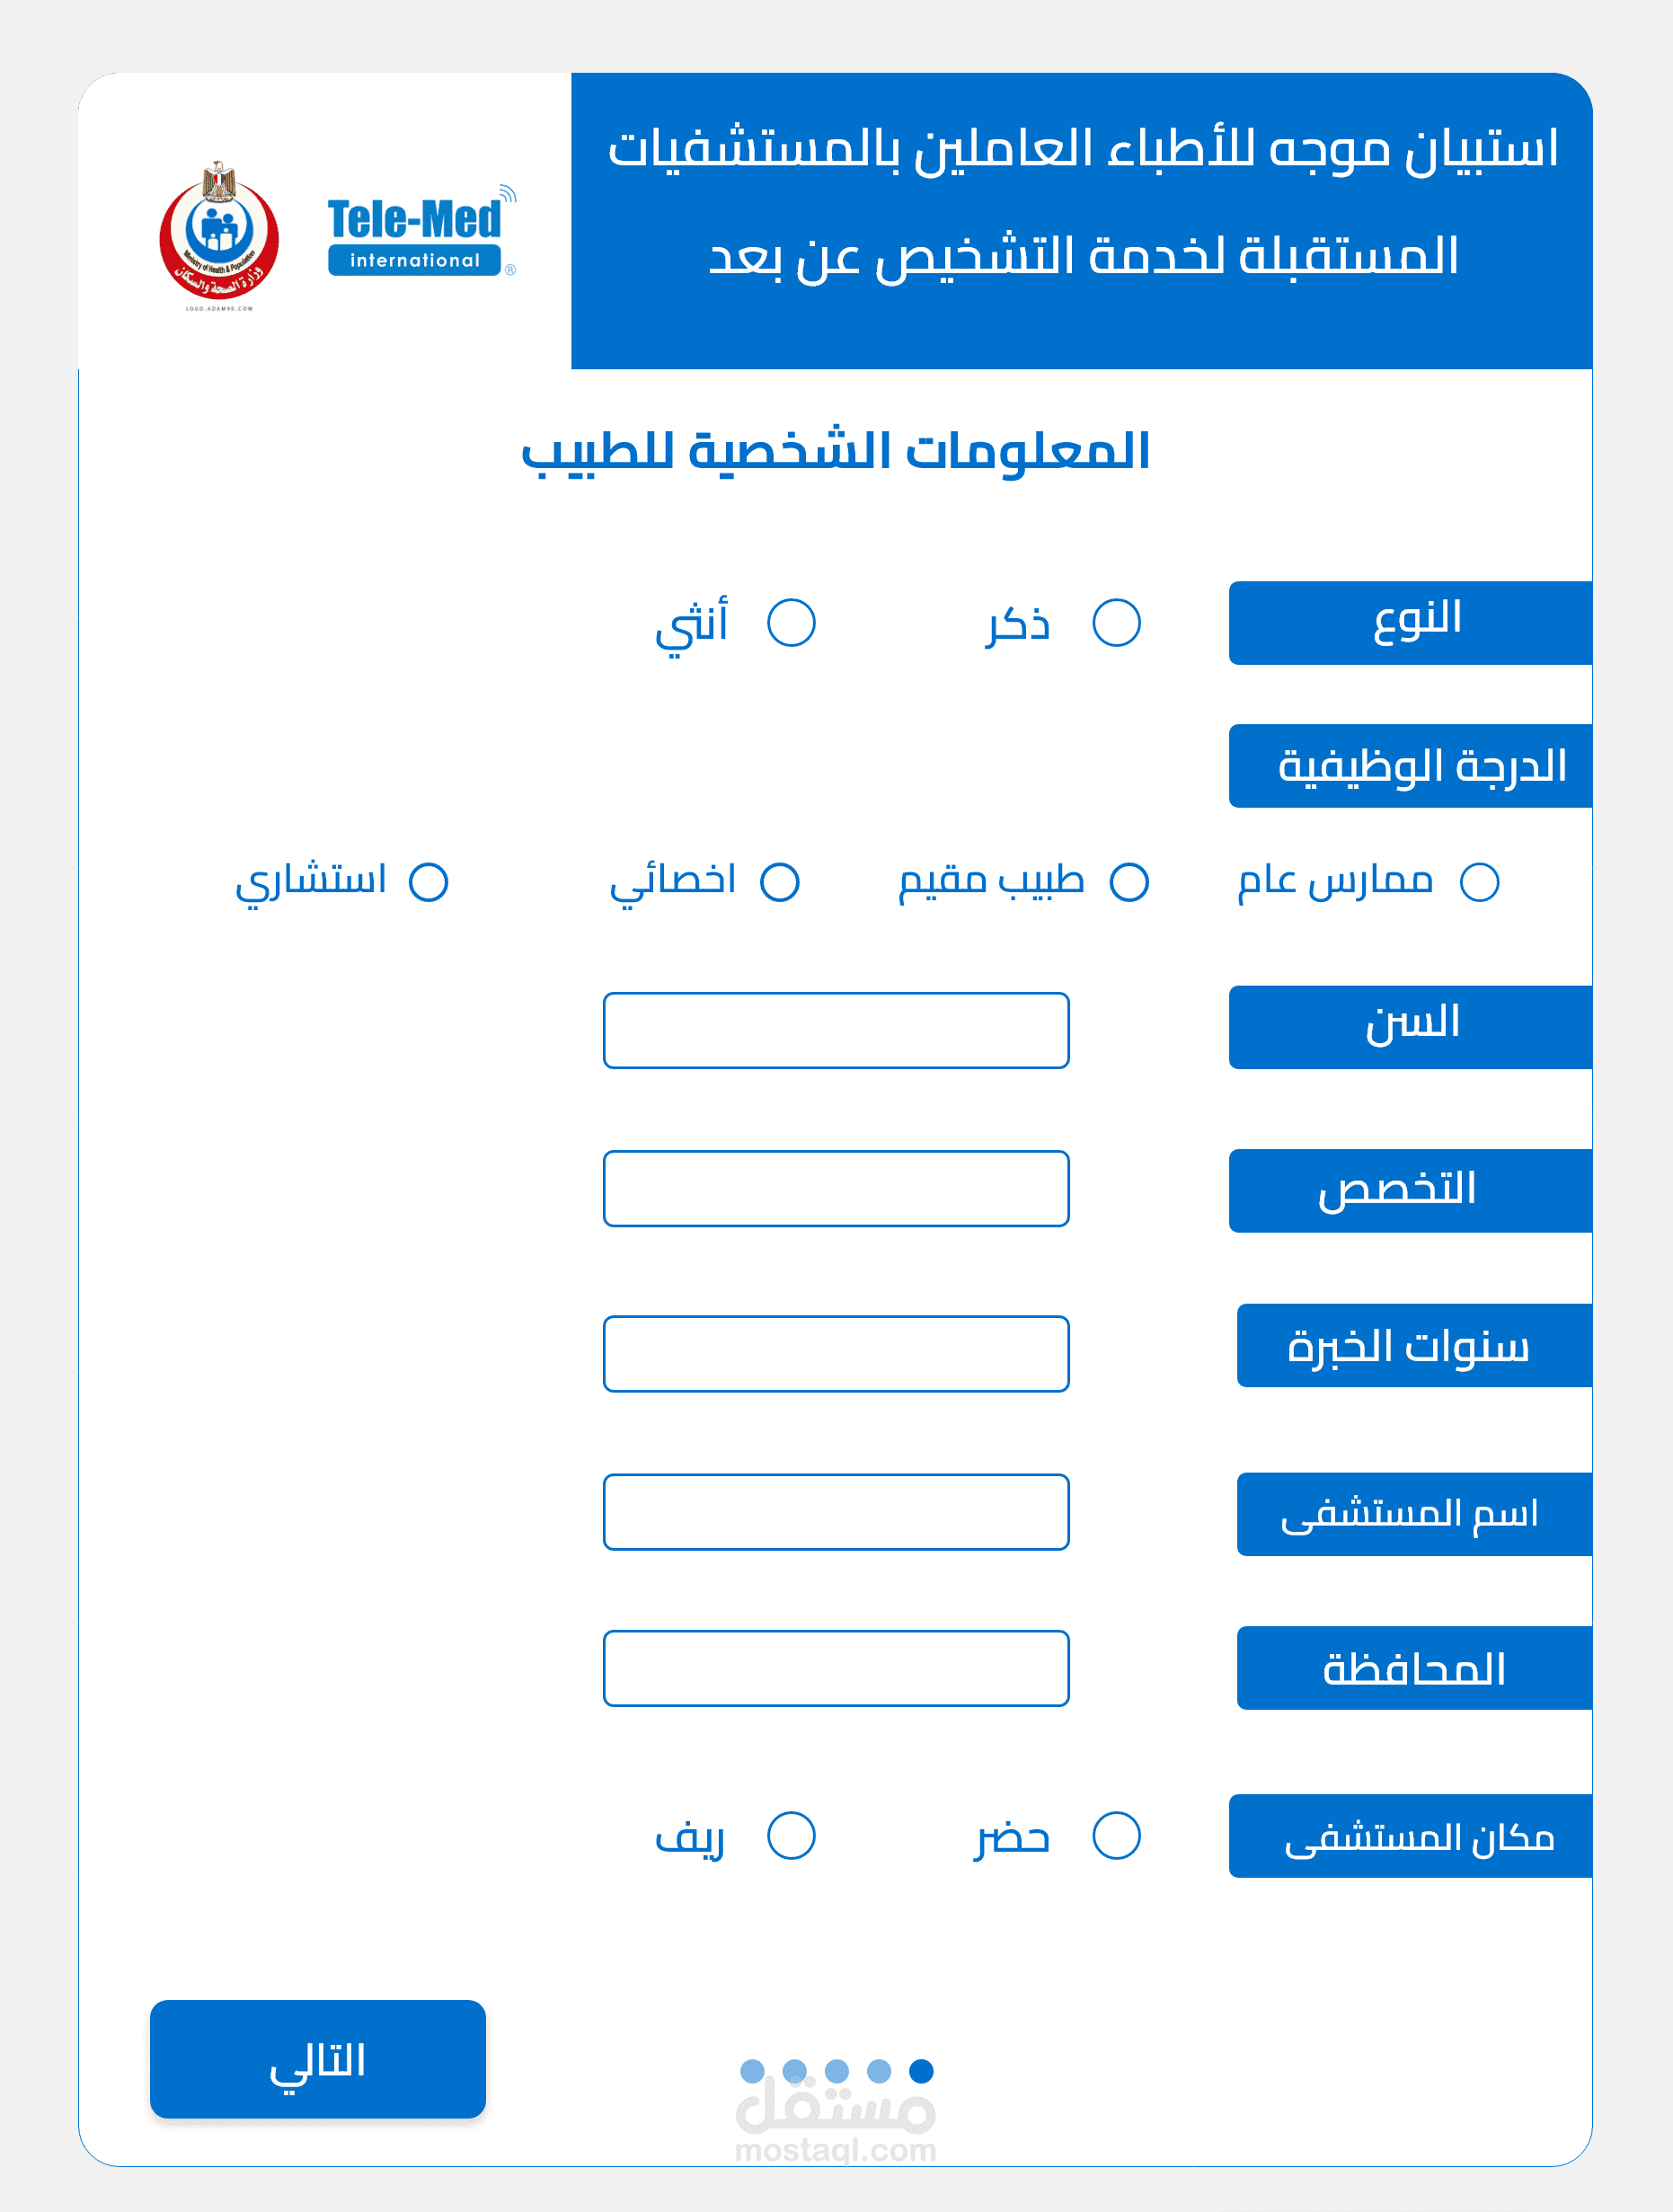The height and width of the screenshot is (2212, 1673).
Task: Click the leftmost pagination dot
Action: (753, 2071)
